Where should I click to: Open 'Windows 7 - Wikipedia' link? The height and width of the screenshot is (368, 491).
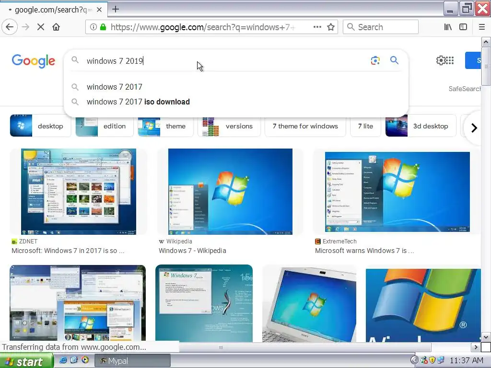192,251
